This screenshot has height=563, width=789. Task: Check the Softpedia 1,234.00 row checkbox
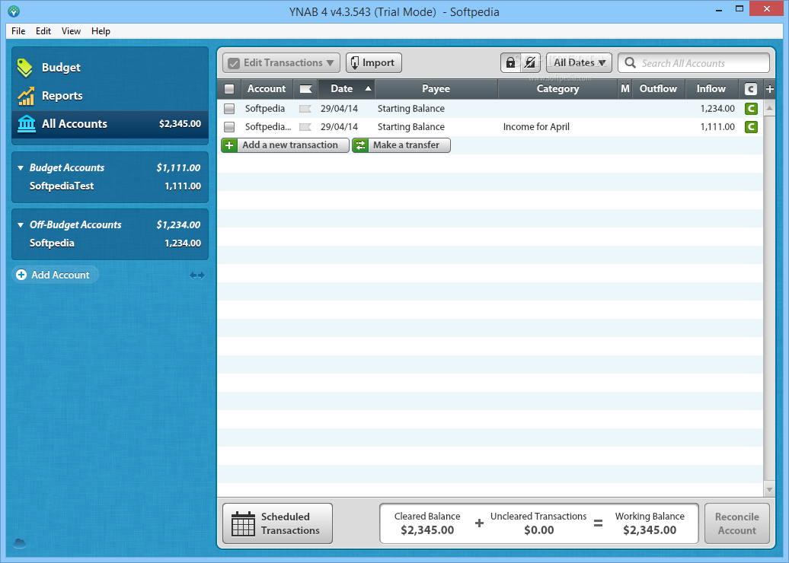coord(229,109)
